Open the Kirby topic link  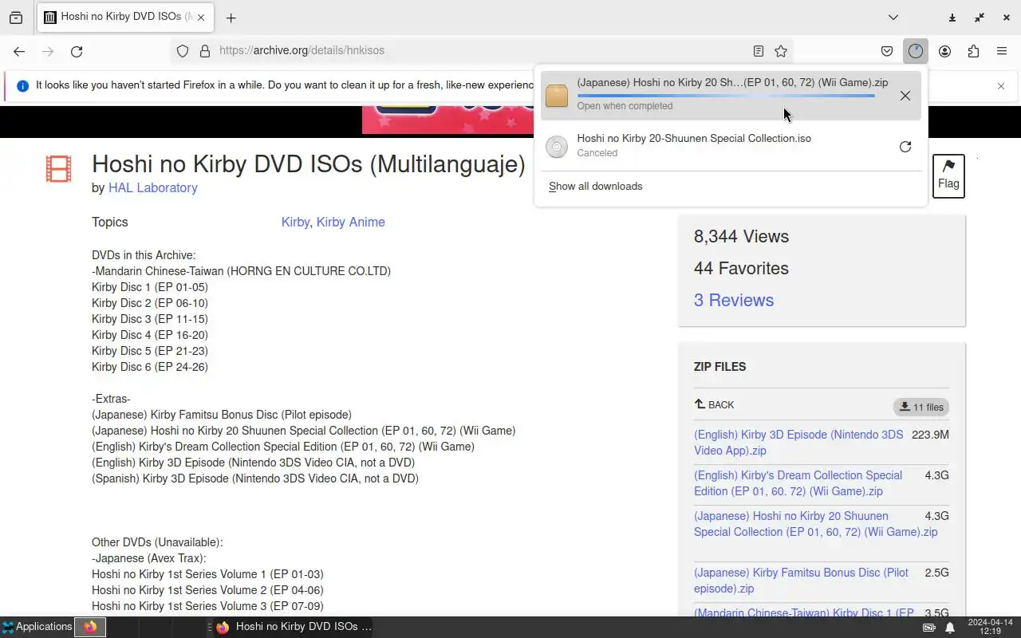tap(295, 222)
